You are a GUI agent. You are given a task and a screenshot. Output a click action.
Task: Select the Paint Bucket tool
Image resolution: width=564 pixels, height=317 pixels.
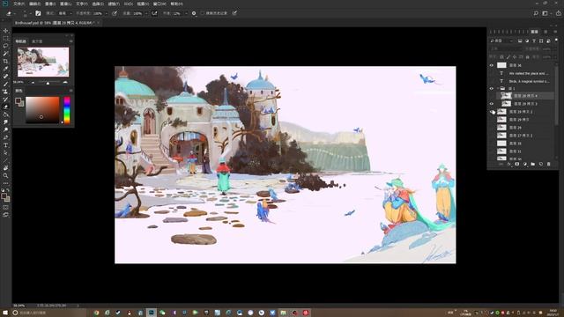(5, 114)
